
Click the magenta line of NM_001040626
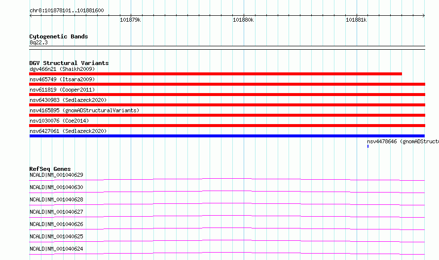[x=227, y=228]
